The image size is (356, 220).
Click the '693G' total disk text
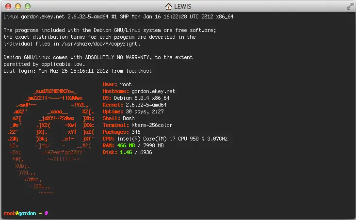pos(146,152)
